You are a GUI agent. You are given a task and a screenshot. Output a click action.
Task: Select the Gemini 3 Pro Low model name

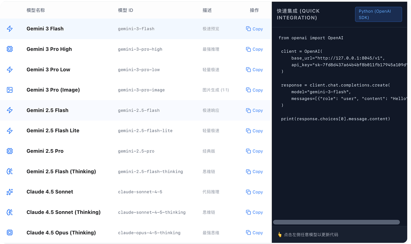48,70
